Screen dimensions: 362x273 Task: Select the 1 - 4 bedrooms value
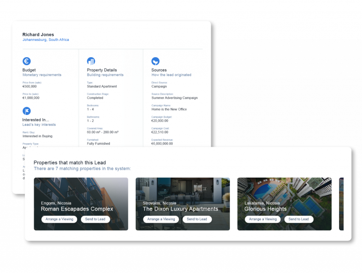tap(90, 109)
